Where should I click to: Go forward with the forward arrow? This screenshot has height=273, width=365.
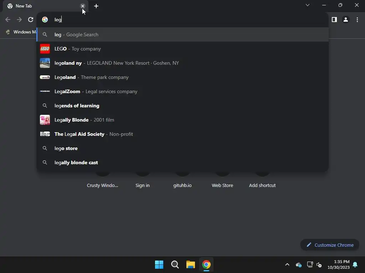tap(19, 20)
